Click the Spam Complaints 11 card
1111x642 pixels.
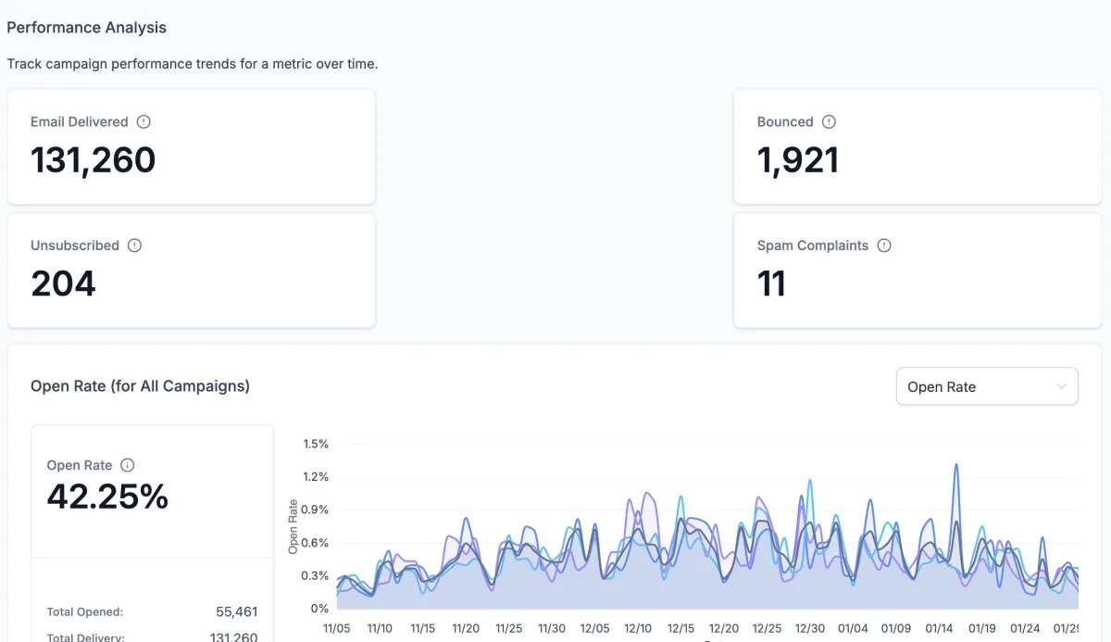[918, 271]
